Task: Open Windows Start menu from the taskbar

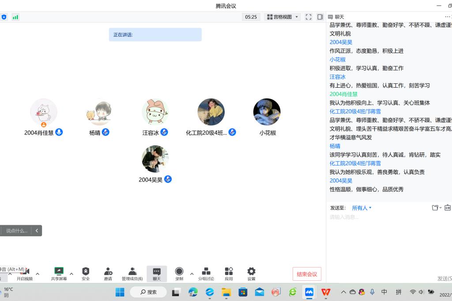Action: (x=120, y=292)
